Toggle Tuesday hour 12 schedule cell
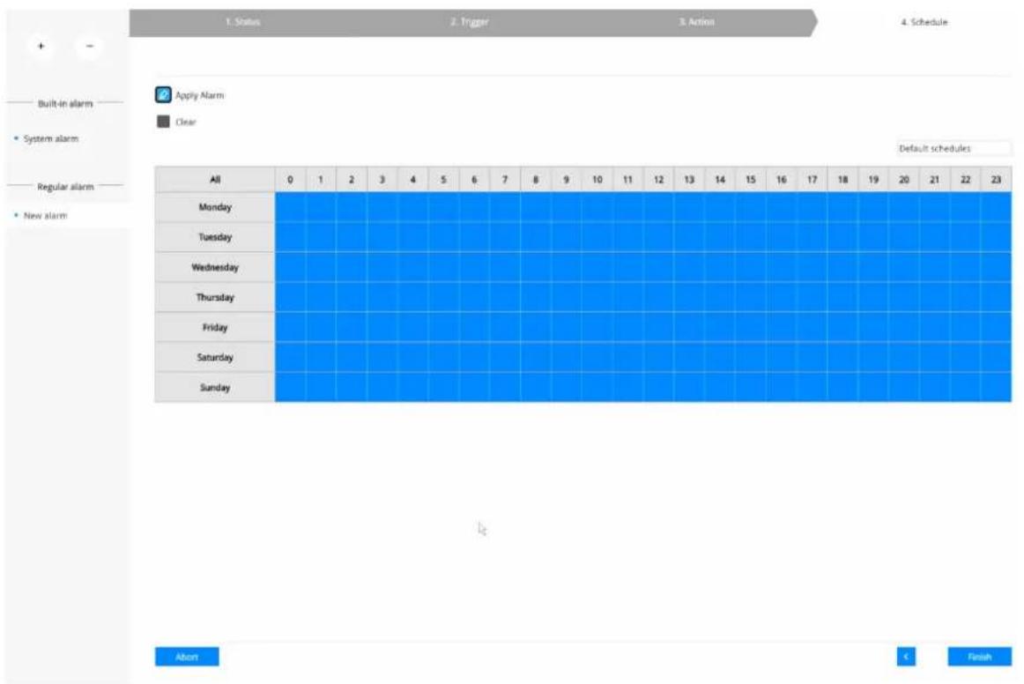Screen dimensions: 1024x684 tap(658, 237)
